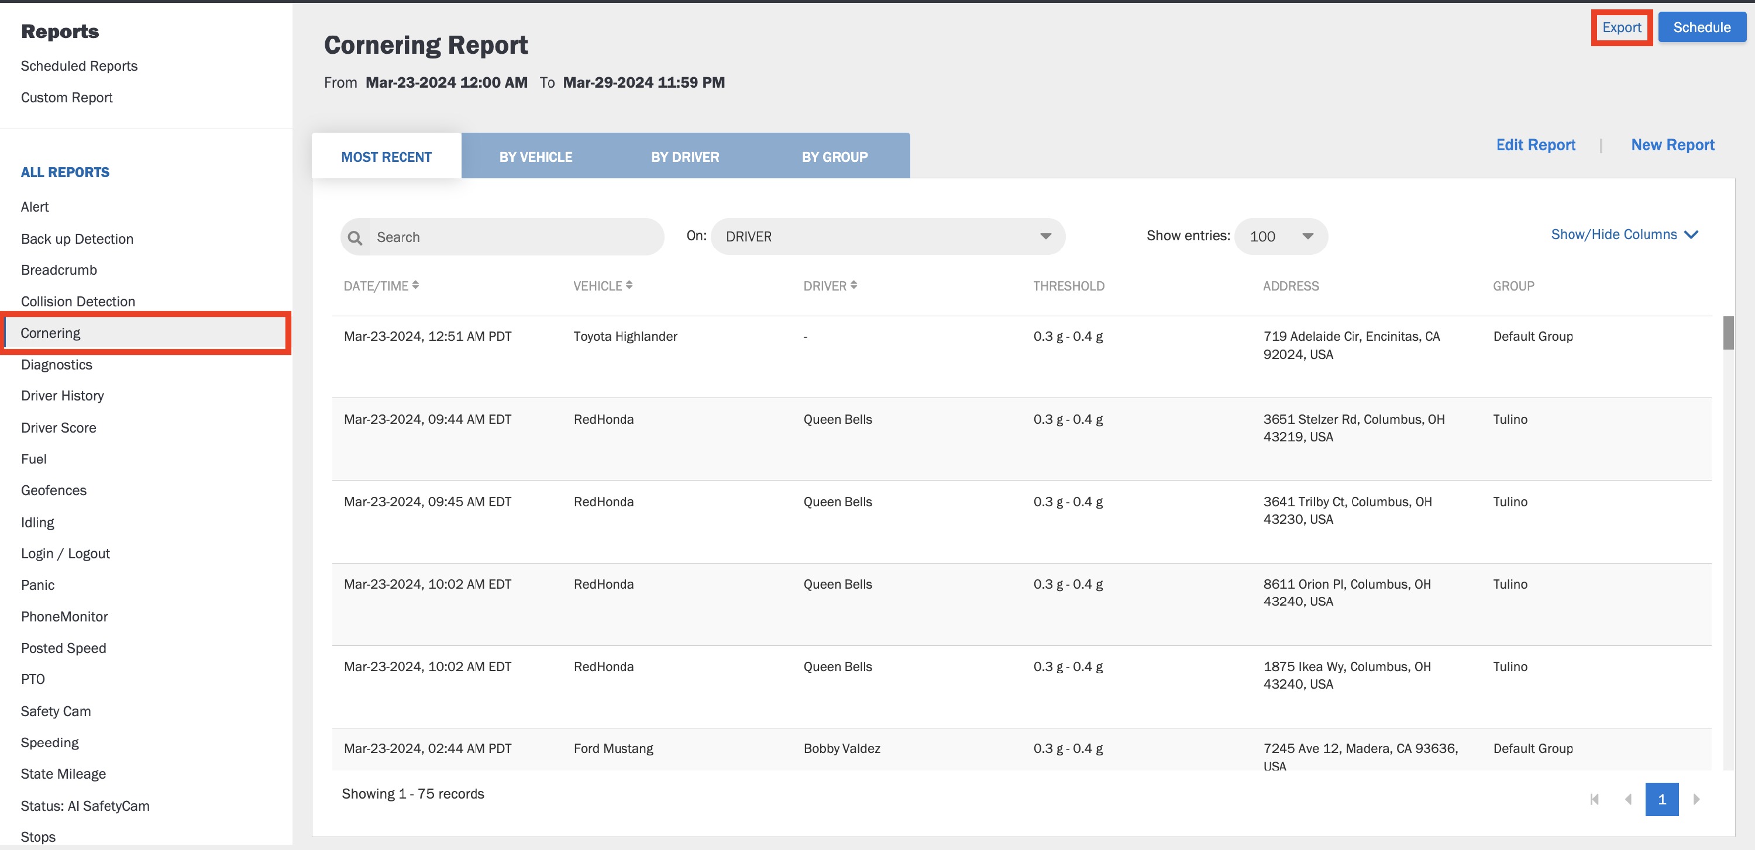Click the ADDRESS column header

tap(1291, 286)
